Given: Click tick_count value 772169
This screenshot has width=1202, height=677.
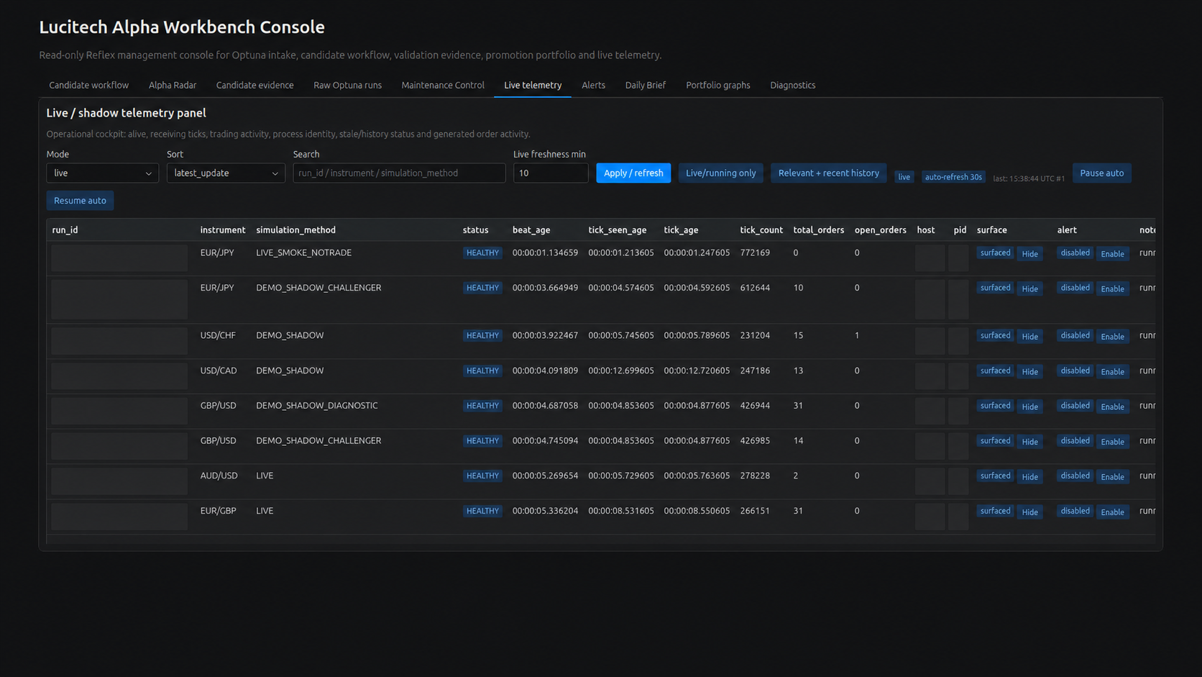Looking at the screenshot, I should coord(755,253).
